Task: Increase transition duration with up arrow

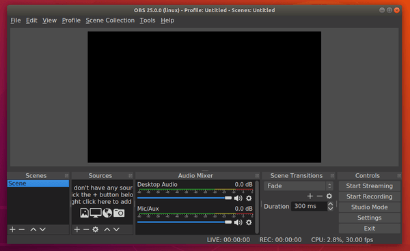Action: (x=331, y=204)
